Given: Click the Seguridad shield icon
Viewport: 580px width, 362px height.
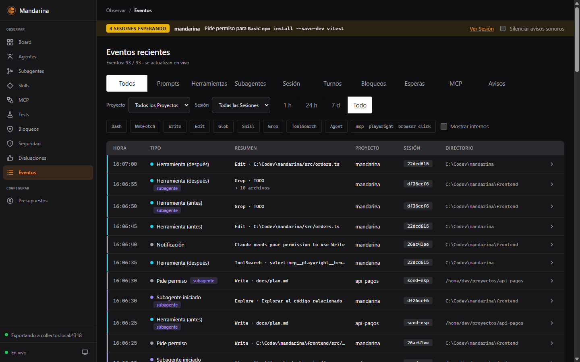Looking at the screenshot, I should tap(10, 144).
